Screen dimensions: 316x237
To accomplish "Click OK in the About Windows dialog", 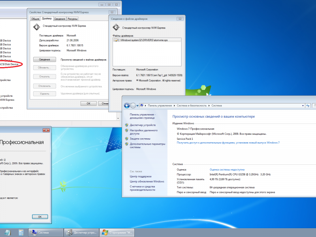I will click(x=40, y=216).
